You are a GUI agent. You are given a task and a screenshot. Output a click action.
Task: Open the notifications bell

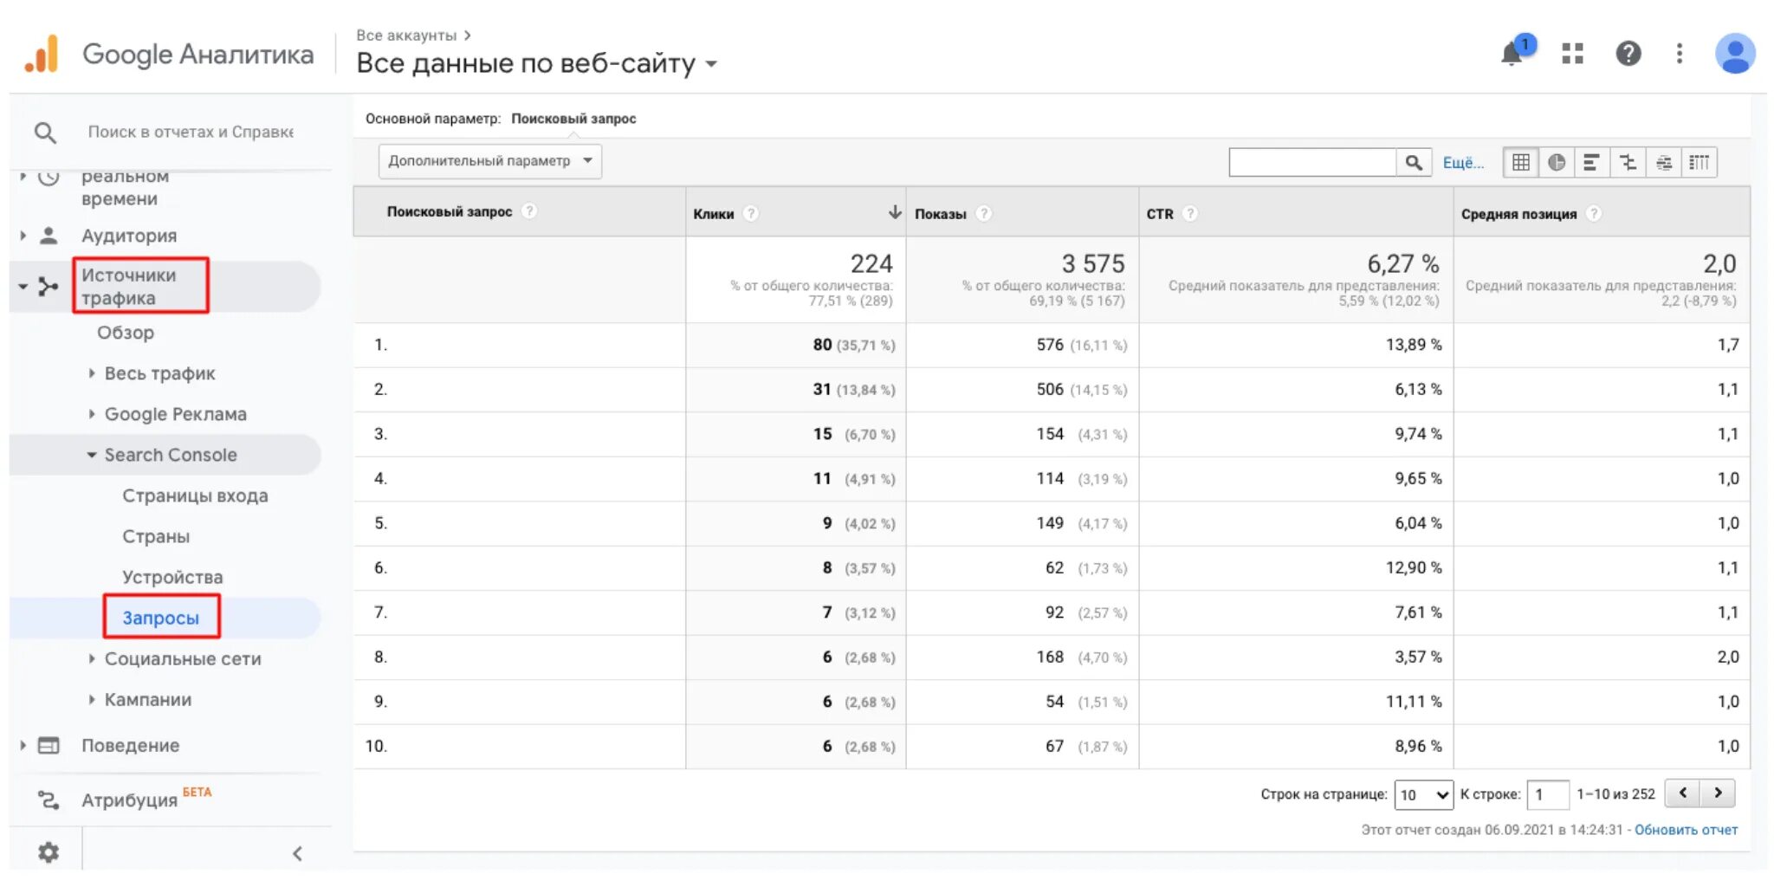tap(1512, 54)
